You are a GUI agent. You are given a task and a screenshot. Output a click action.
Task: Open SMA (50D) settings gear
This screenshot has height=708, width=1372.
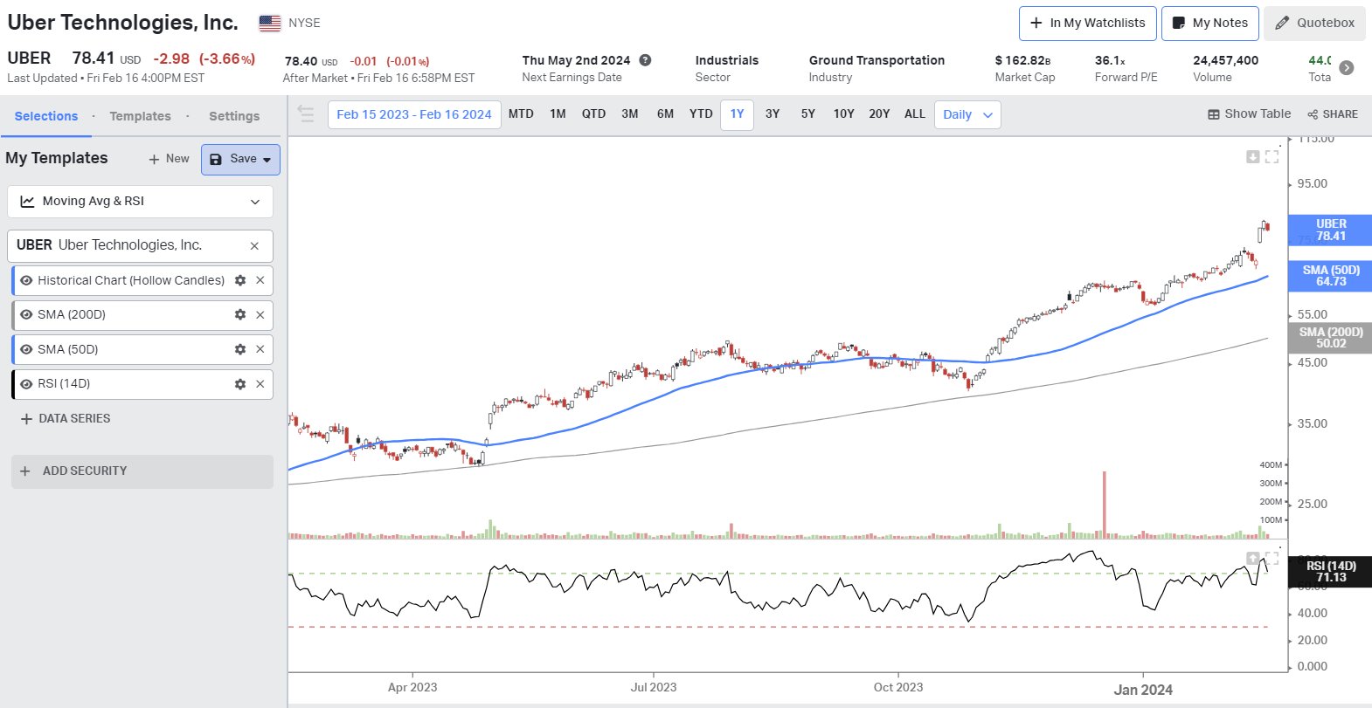click(x=240, y=349)
